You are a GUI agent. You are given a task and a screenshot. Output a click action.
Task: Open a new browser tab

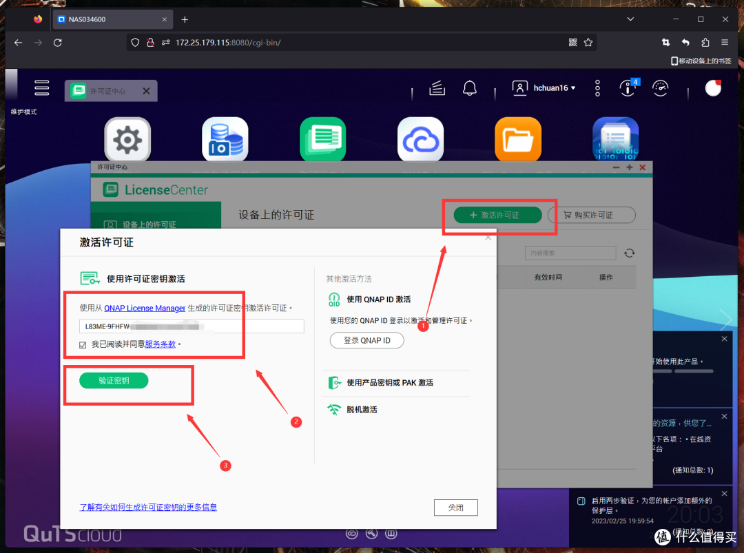point(185,19)
